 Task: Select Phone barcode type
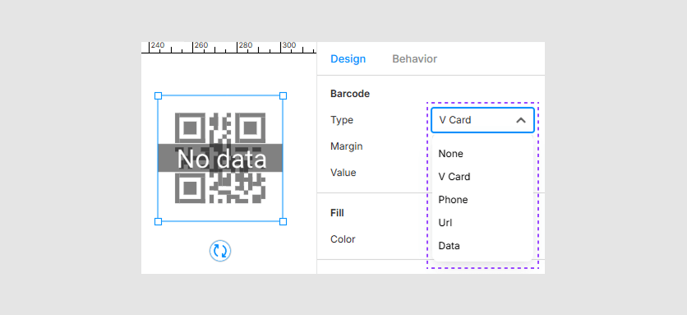click(482, 200)
